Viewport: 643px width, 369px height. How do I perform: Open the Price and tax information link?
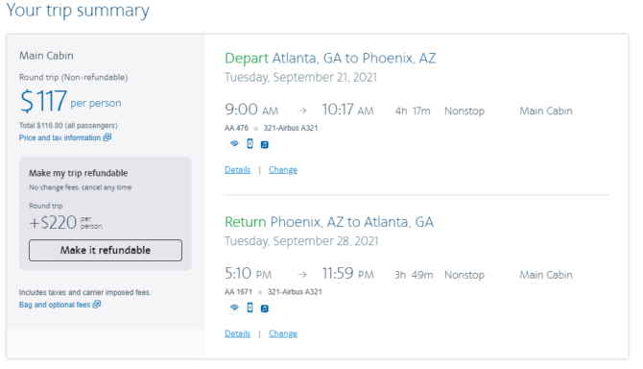[60, 138]
